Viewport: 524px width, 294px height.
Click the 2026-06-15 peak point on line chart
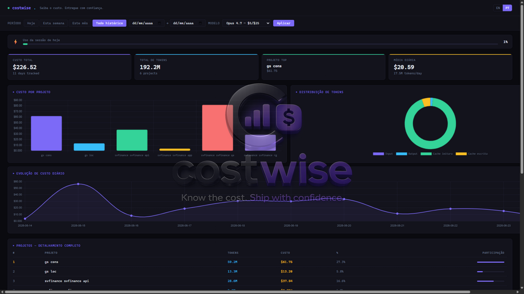tap(78, 184)
